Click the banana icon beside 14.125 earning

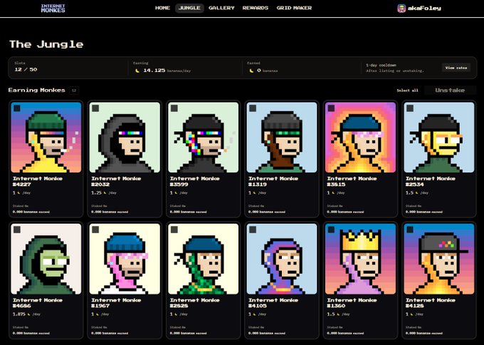click(x=137, y=71)
